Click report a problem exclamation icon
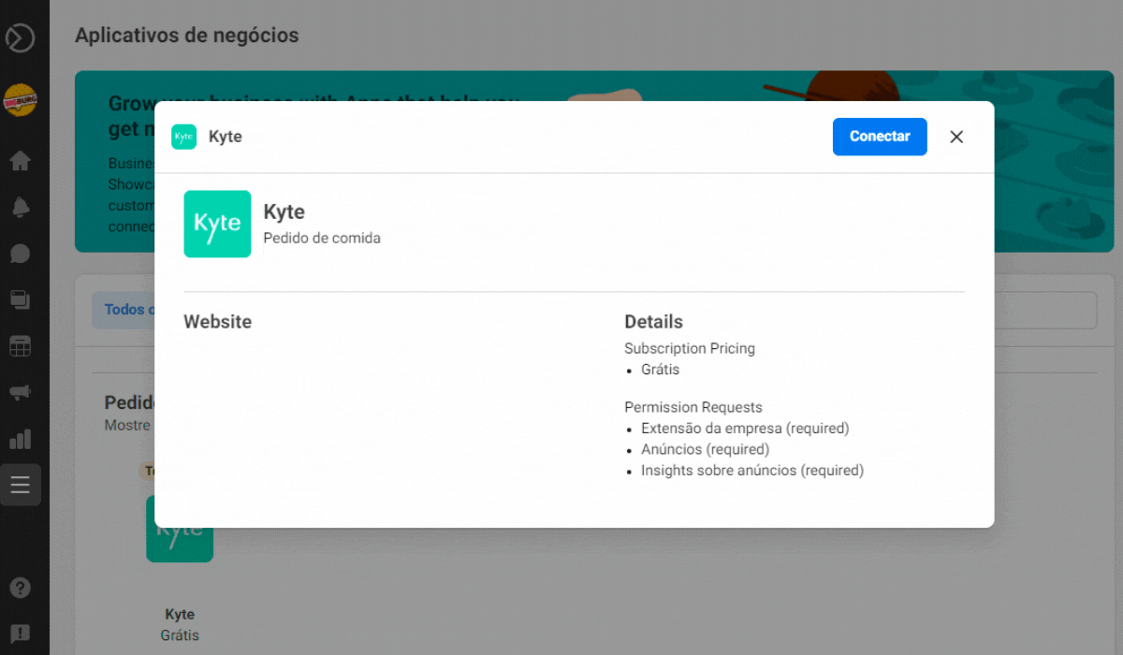The width and height of the screenshot is (1123, 655). [x=20, y=634]
